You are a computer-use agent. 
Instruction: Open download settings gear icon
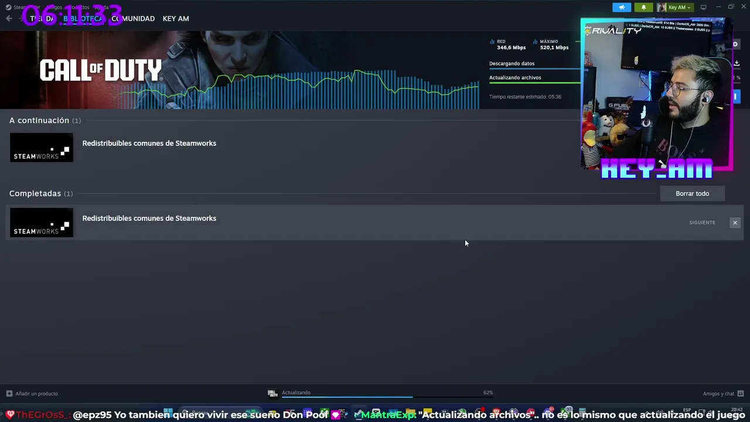point(735,44)
